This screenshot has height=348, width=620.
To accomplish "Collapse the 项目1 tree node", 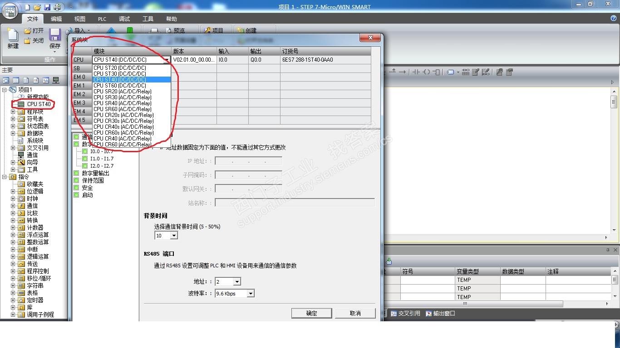I will [5, 90].
